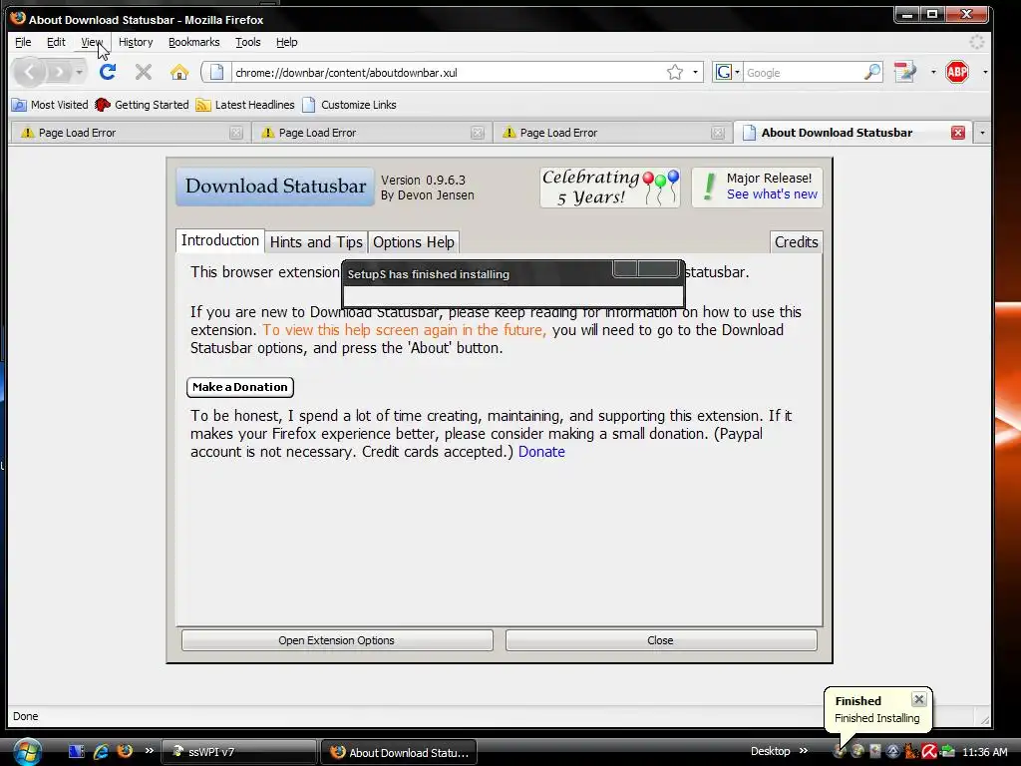This screenshot has height=766, width=1021.
Task: Click the Stop loading X icon
Action: [144, 72]
